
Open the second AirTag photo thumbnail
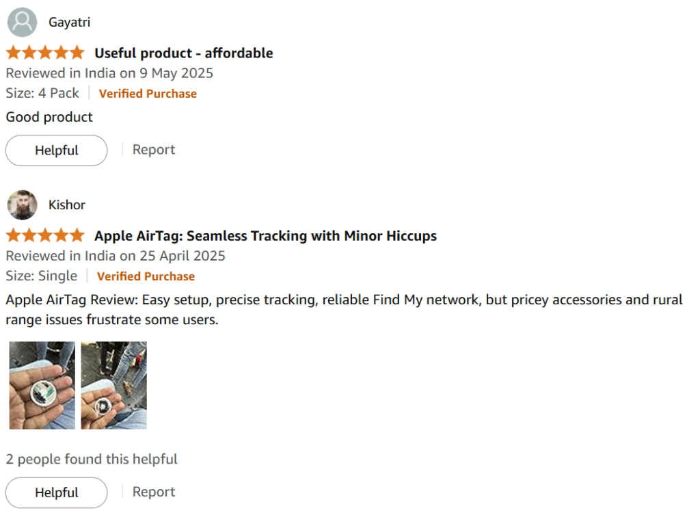(114, 386)
